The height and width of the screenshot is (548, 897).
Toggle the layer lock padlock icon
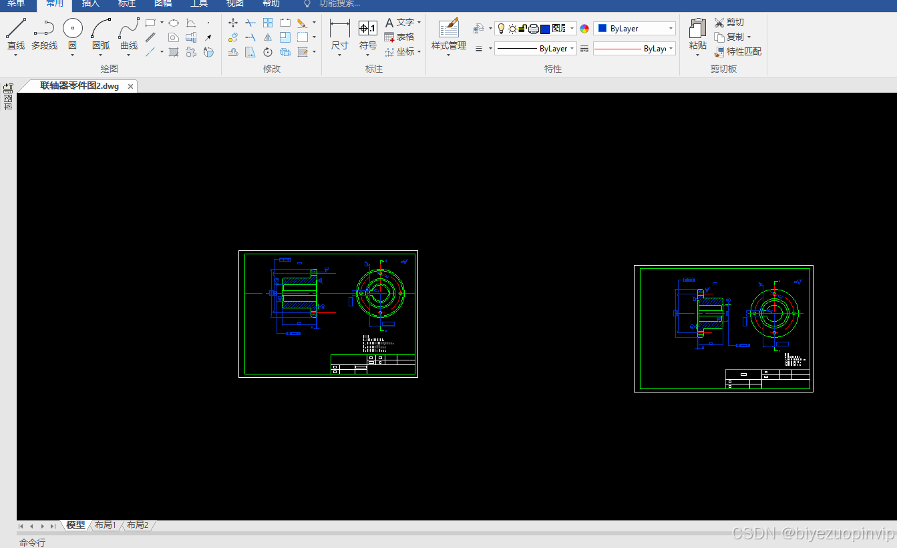523,29
